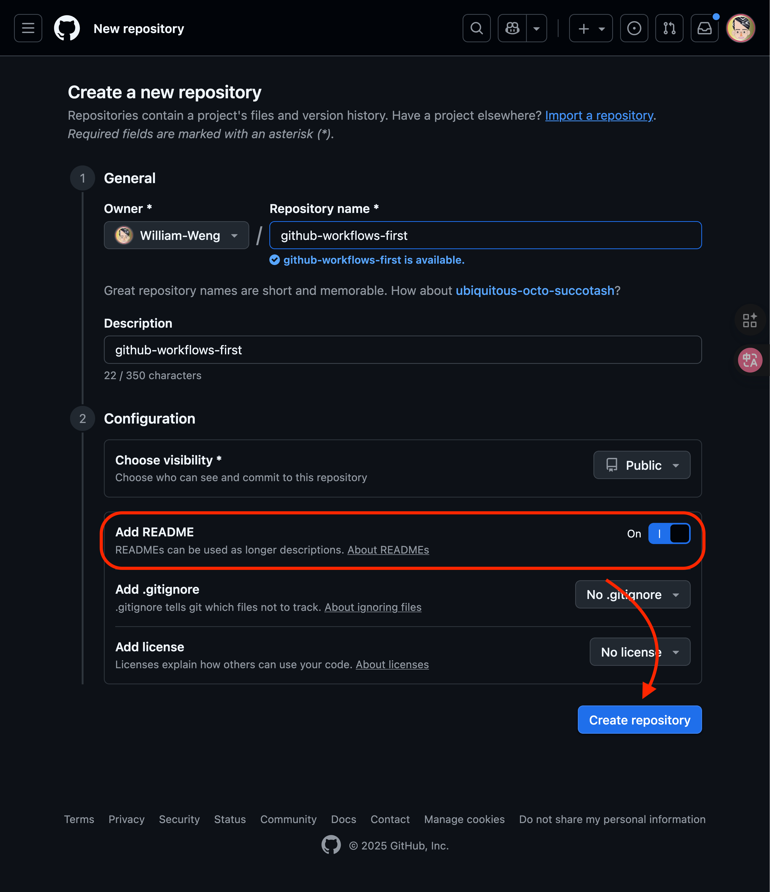Click the translate extension floating icon
The height and width of the screenshot is (892, 770).
pyautogui.click(x=750, y=360)
